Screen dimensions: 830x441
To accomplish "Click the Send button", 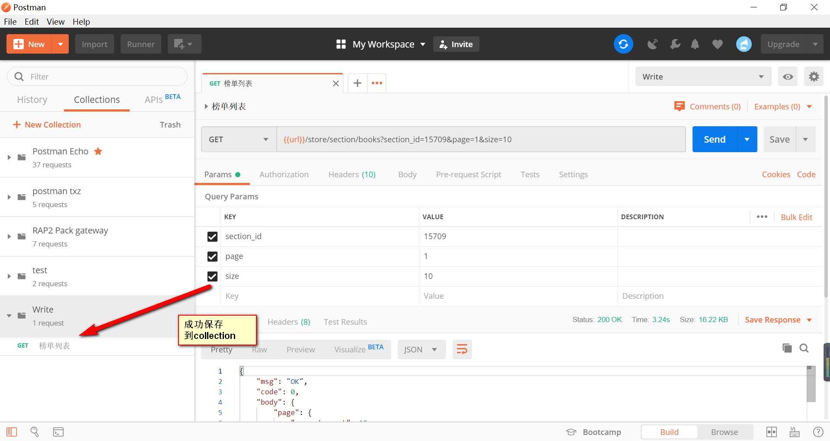I will click(x=715, y=139).
